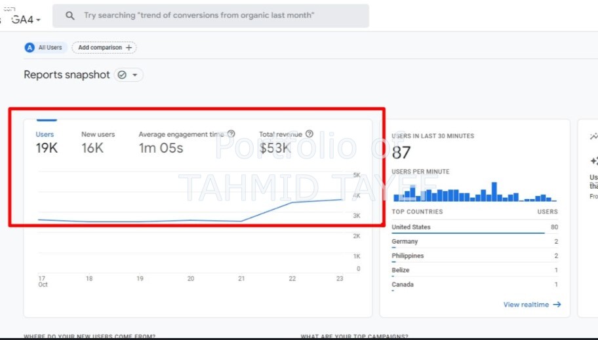Click the 22 date label on the chart axis
The height and width of the screenshot is (340, 598).
(x=292, y=278)
